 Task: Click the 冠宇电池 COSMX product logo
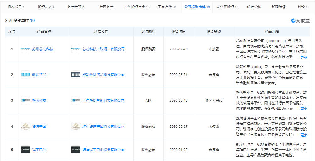25,150
